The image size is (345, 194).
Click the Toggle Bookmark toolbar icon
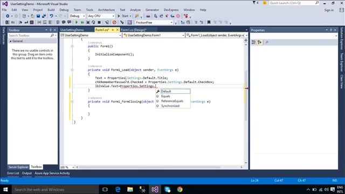pos(209,23)
